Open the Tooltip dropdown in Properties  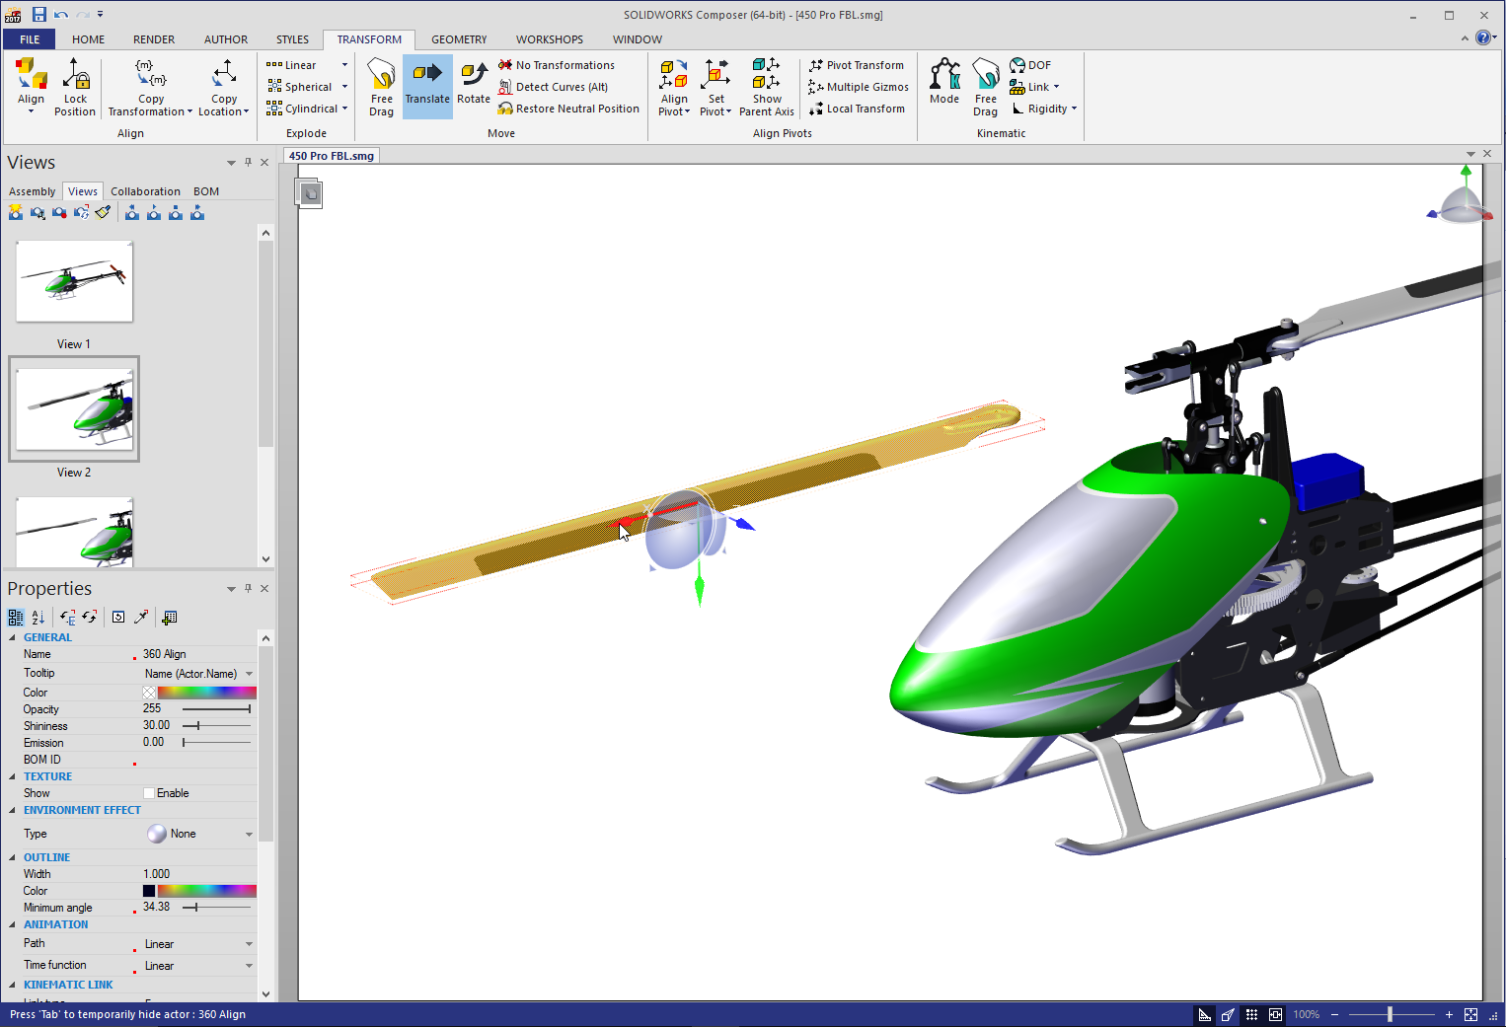pos(249,674)
